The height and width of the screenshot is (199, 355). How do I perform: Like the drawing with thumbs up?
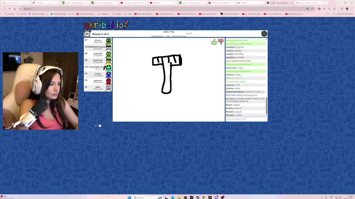214,42
